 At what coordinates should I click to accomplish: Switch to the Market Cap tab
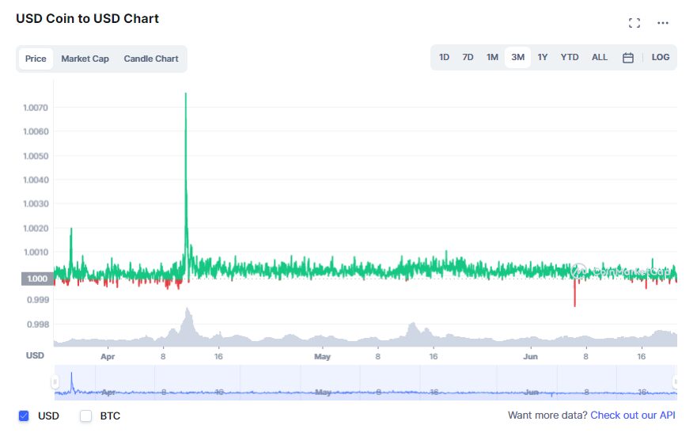tap(85, 59)
